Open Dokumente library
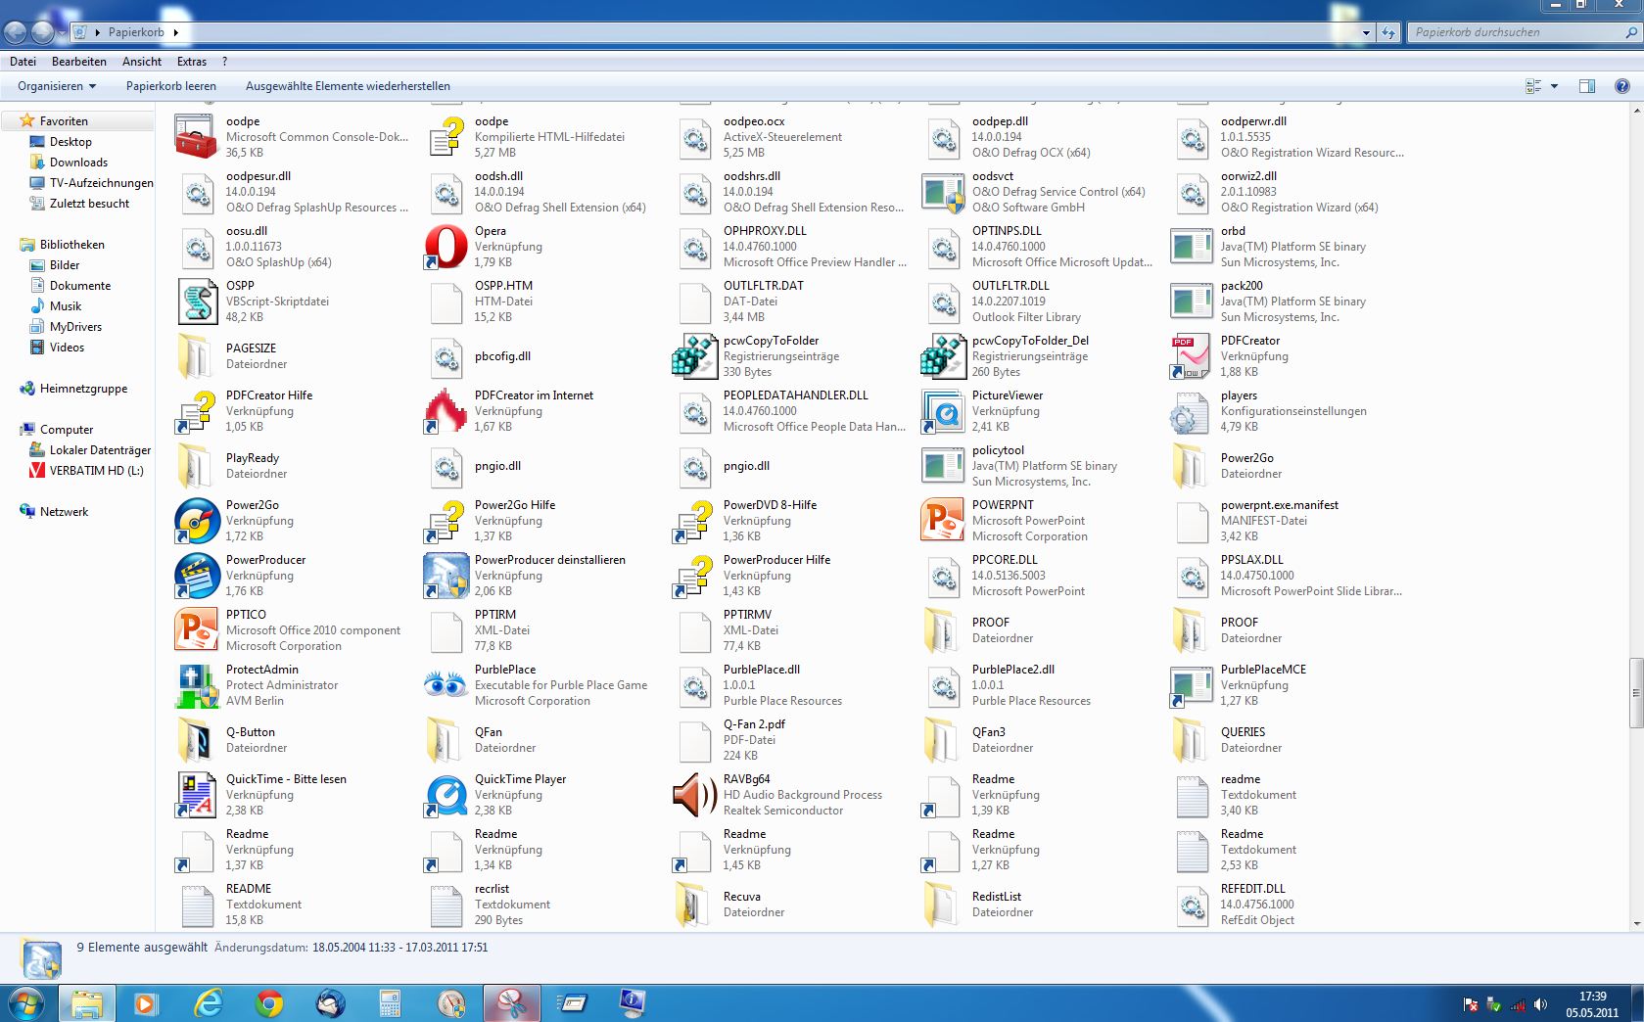Screen dimensions: 1644x1022 click(x=80, y=286)
